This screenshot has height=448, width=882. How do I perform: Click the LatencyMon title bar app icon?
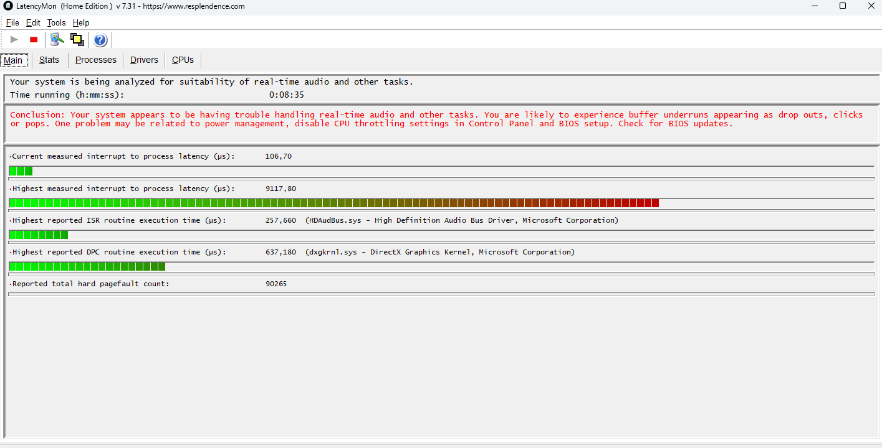click(9, 6)
